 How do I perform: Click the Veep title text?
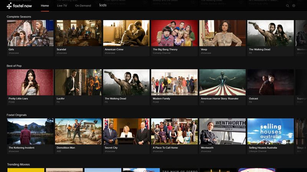pyautogui.click(x=204, y=50)
